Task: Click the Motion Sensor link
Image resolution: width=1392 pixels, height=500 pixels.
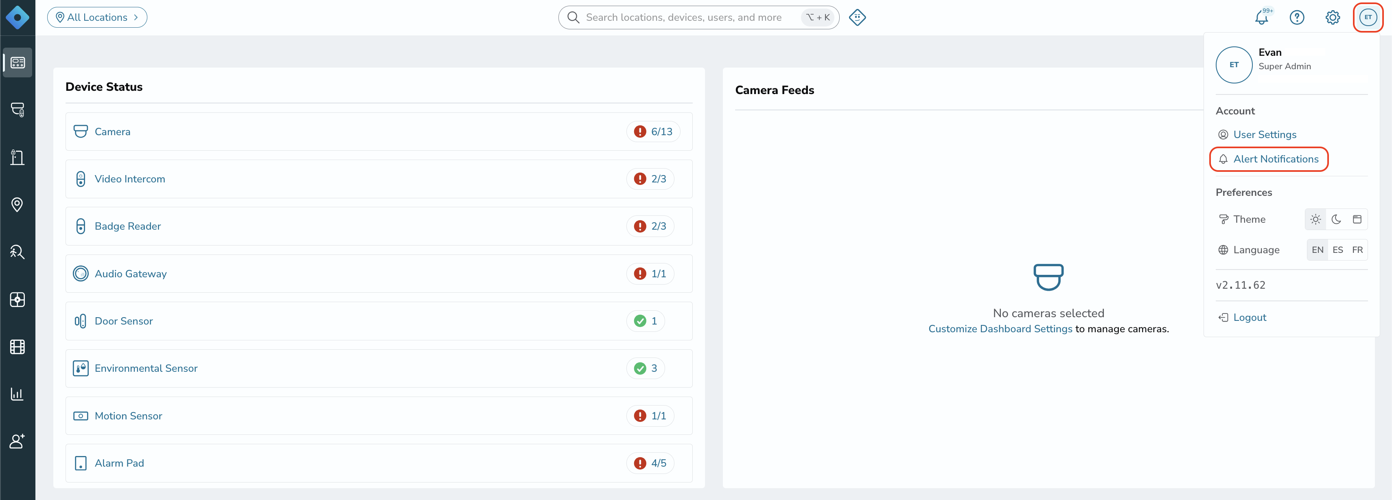Action: [128, 416]
